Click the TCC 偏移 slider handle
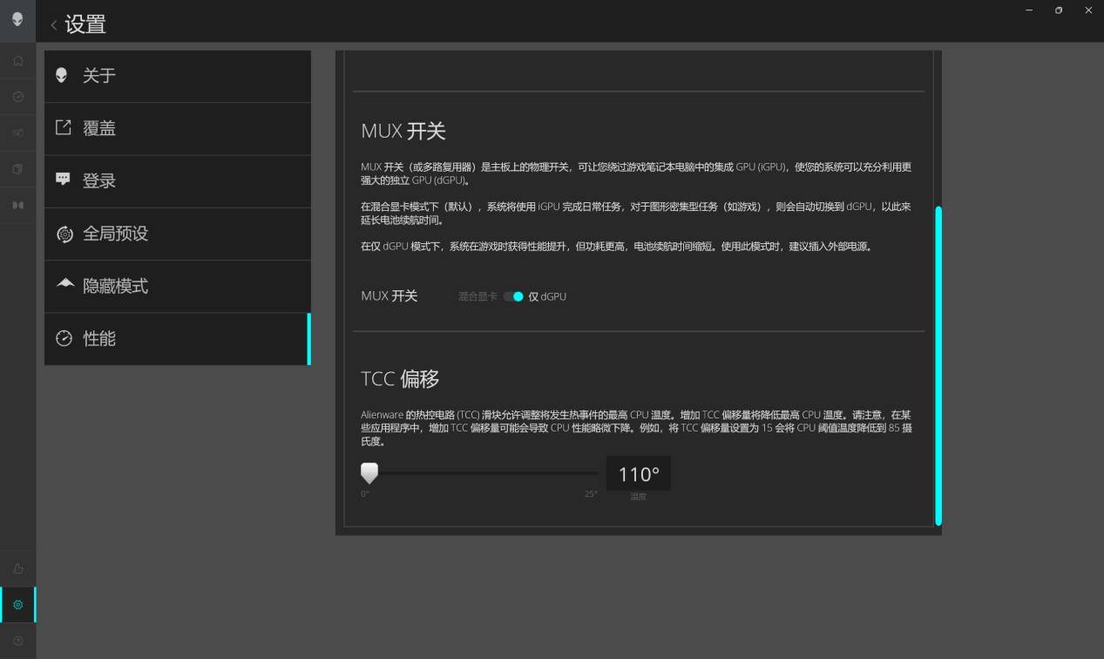The width and height of the screenshot is (1104, 659). 369,472
